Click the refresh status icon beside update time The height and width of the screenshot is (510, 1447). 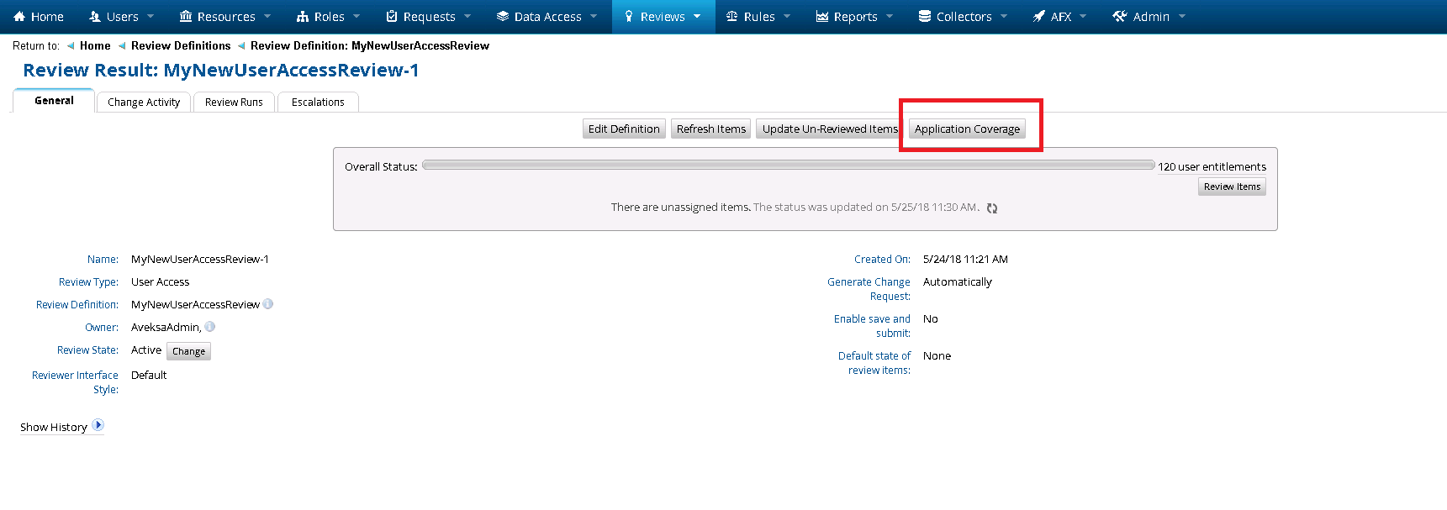coord(992,208)
